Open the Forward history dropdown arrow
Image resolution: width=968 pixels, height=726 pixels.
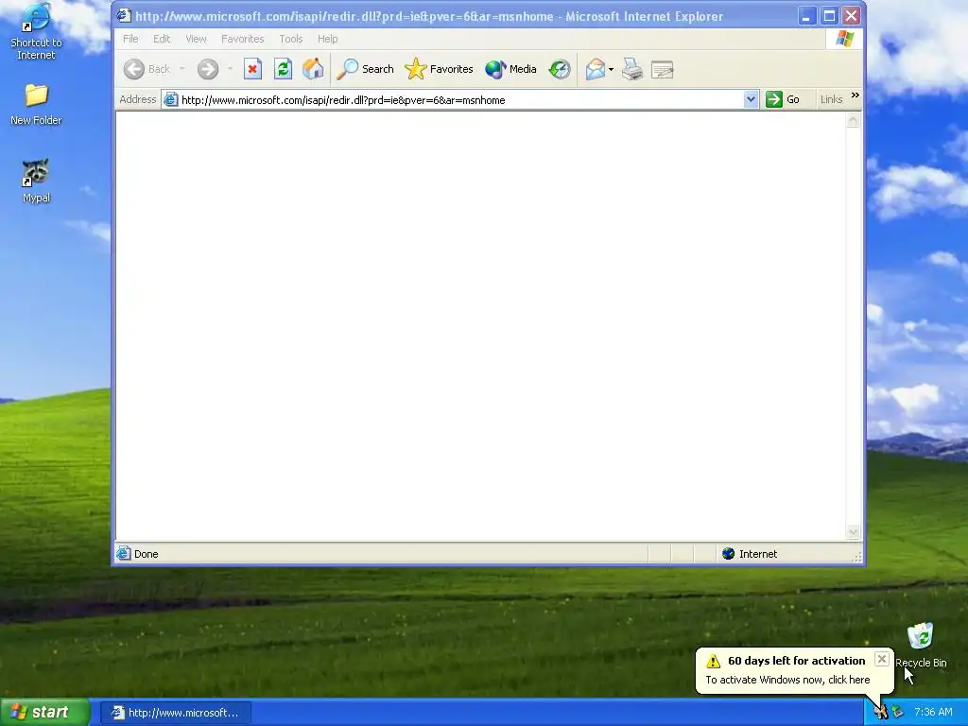(x=230, y=69)
